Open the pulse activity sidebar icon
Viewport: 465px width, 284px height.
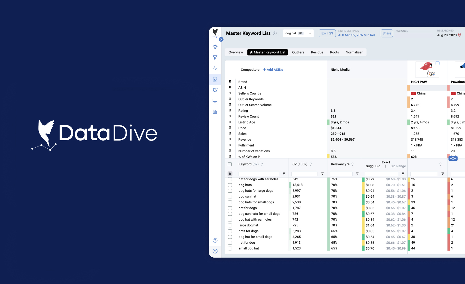click(215, 68)
